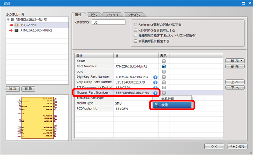Click 削除 beside the attribute table
This screenshot has height=155, width=253.
tap(235, 66)
